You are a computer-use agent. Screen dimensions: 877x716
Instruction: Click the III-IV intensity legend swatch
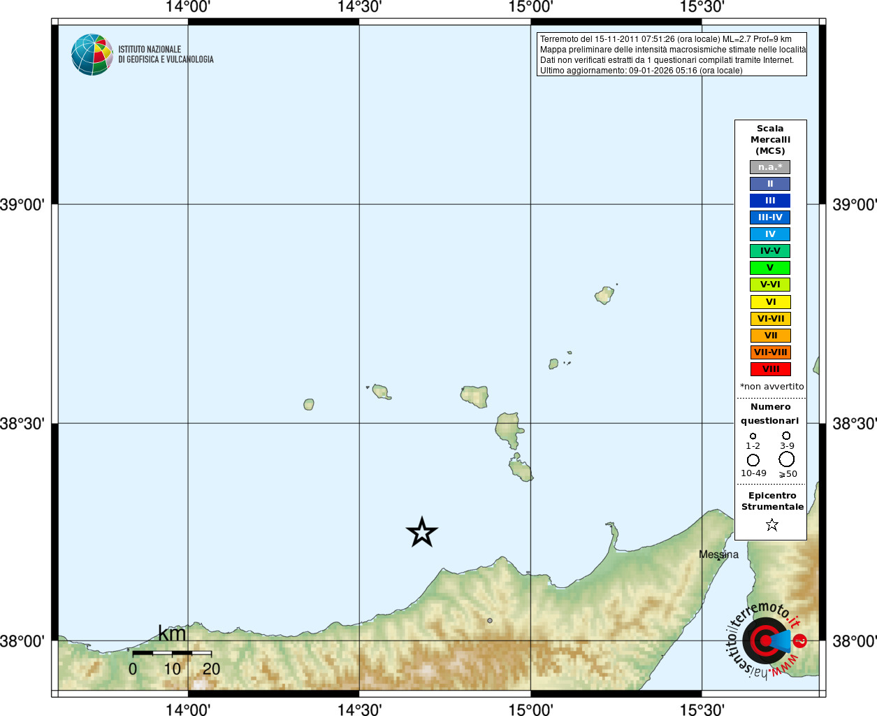point(770,217)
